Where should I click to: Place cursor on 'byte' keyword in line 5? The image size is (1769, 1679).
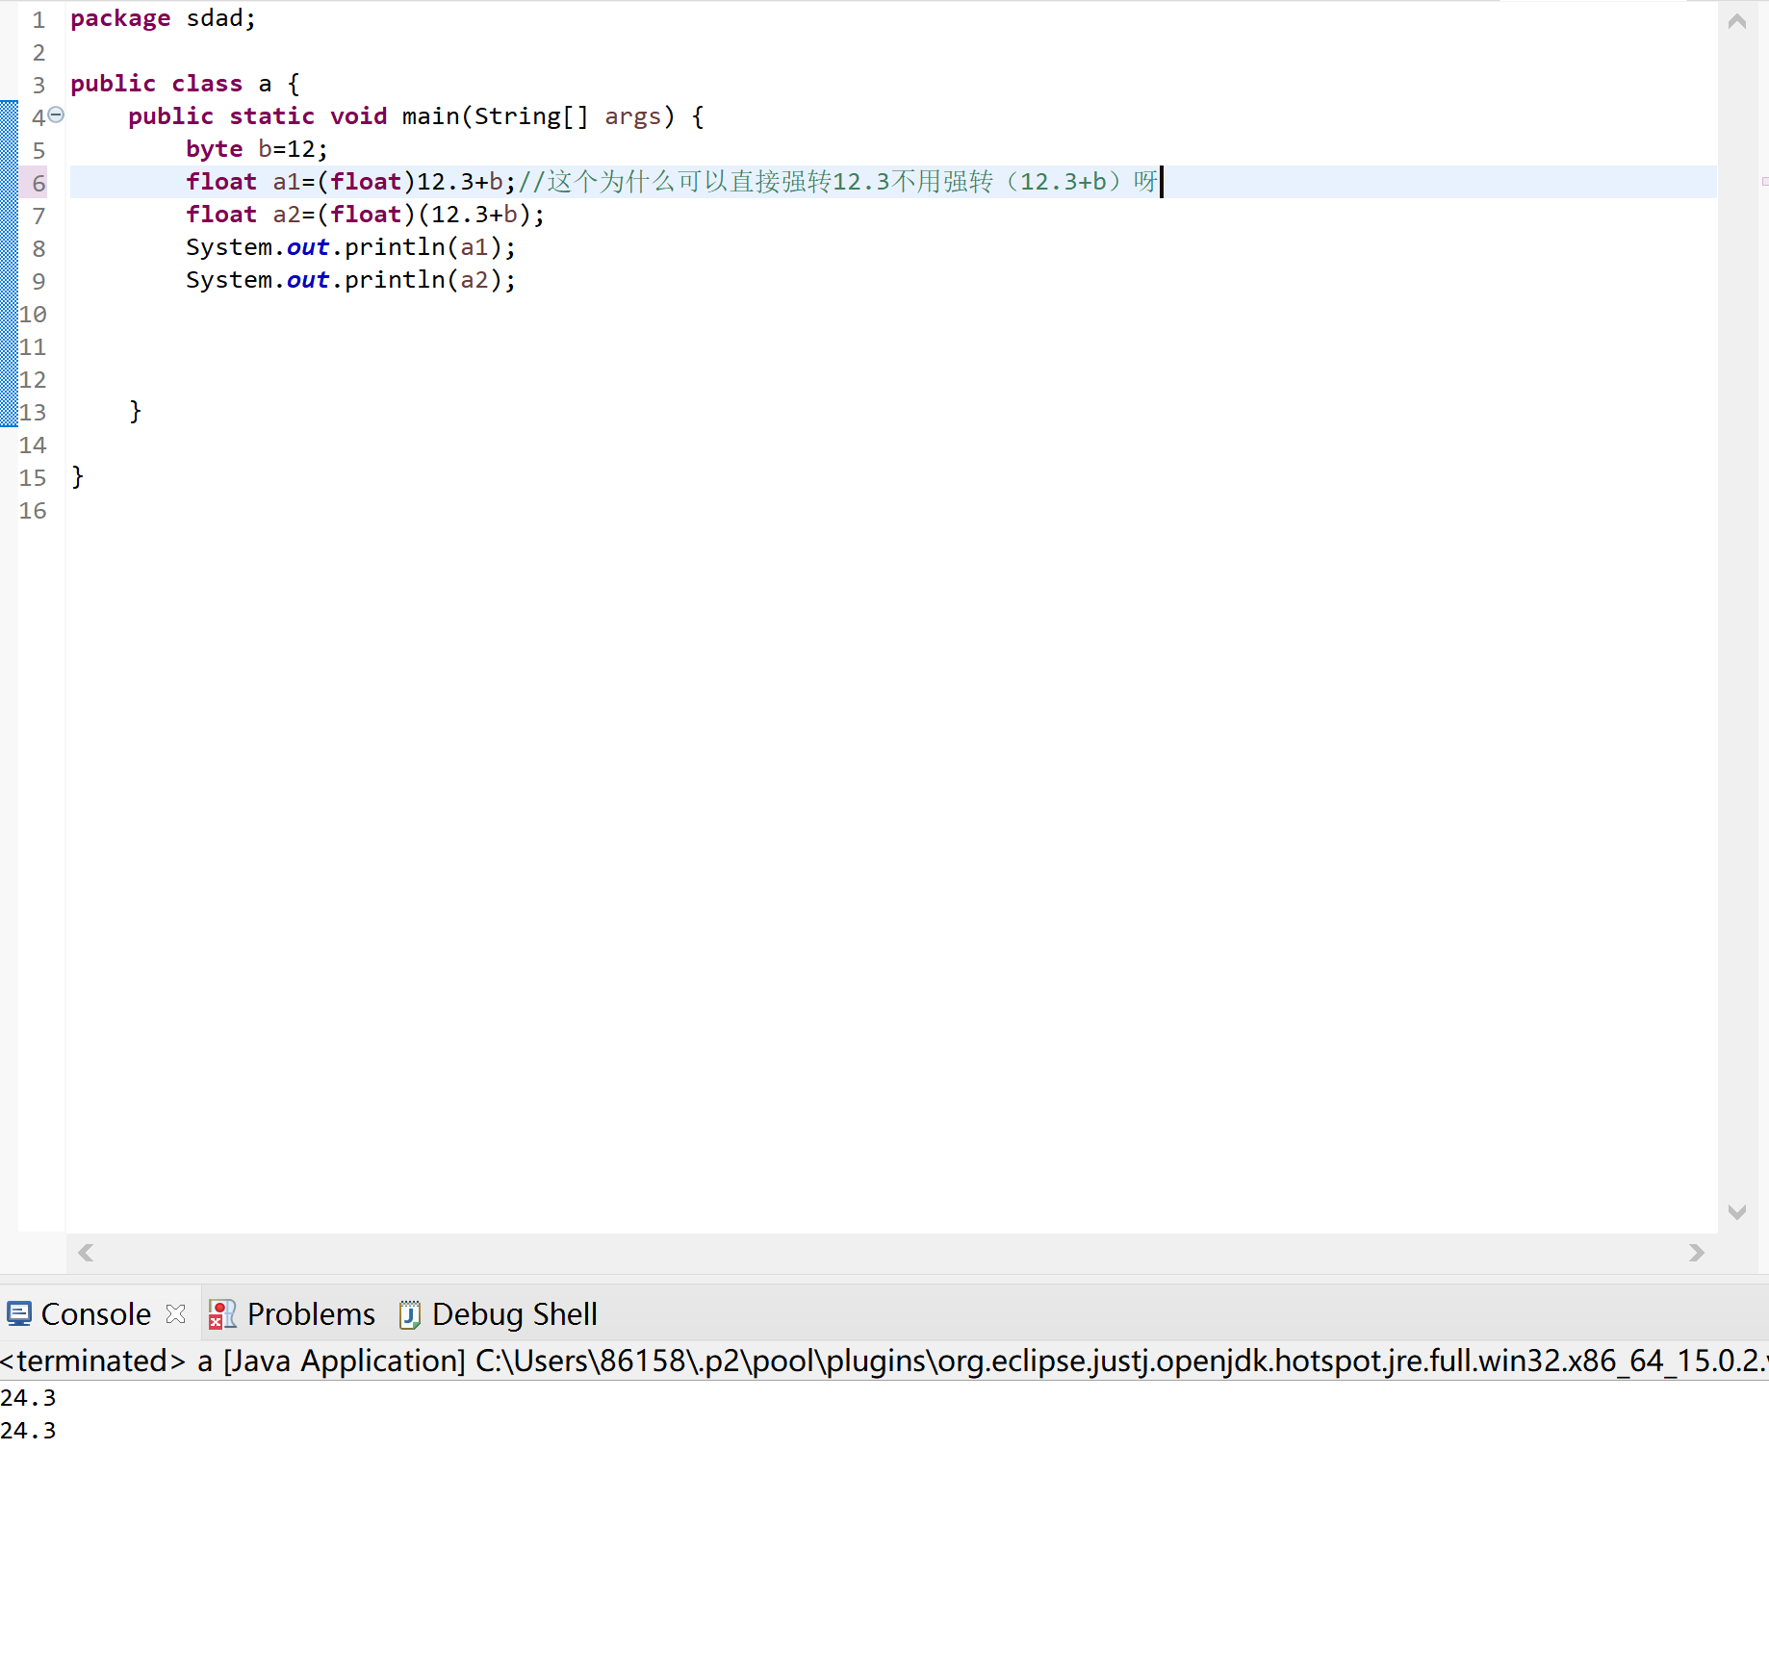pos(214,149)
